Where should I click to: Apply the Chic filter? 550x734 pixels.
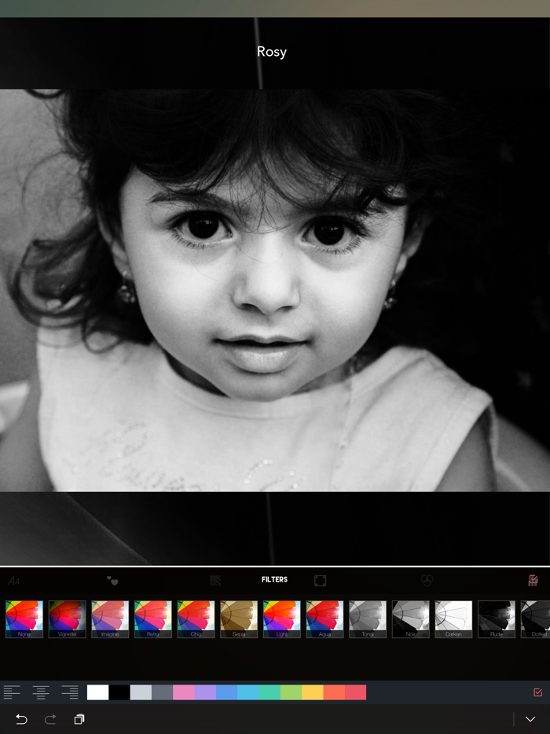pos(196,619)
